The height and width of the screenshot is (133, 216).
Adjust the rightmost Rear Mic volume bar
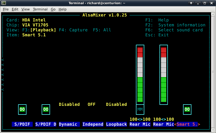(164, 74)
